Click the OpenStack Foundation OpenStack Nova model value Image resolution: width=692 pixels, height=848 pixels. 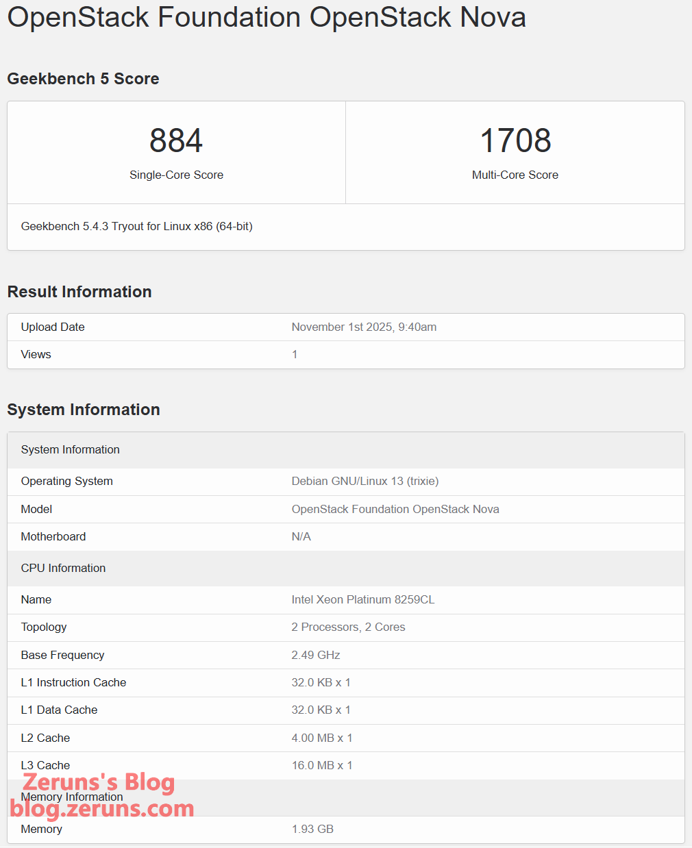tap(395, 510)
